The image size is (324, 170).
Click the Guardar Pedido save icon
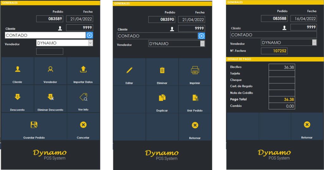pyautogui.click(x=34, y=125)
